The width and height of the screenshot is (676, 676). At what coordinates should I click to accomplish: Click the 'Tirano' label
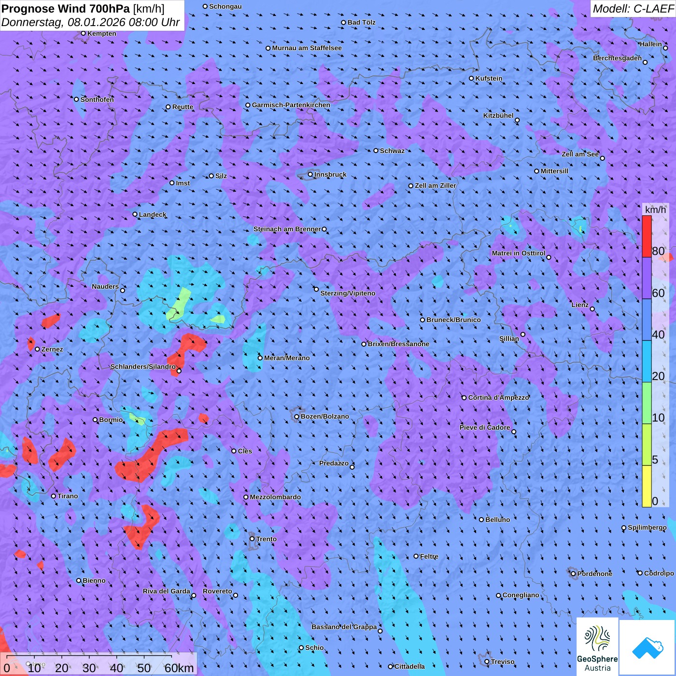point(68,496)
